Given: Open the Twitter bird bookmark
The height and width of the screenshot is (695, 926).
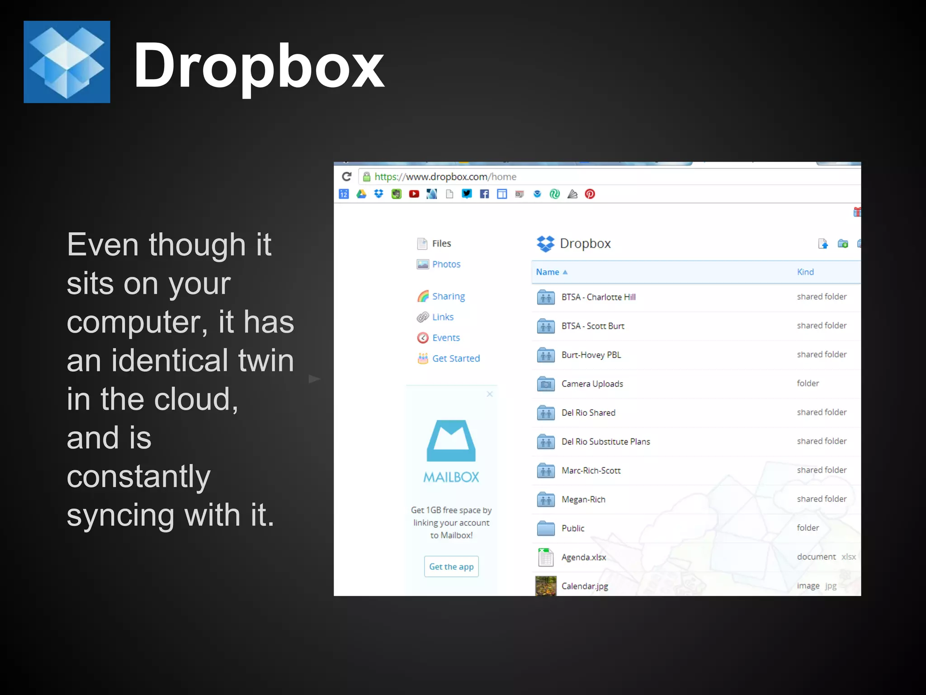Looking at the screenshot, I should tap(467, 194).
